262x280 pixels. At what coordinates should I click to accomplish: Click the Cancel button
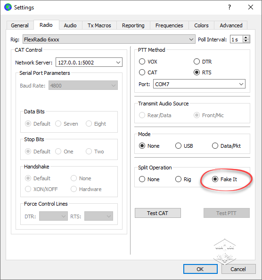(x=238, y=269)
